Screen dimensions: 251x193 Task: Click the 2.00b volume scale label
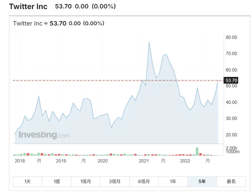point(232,148)
